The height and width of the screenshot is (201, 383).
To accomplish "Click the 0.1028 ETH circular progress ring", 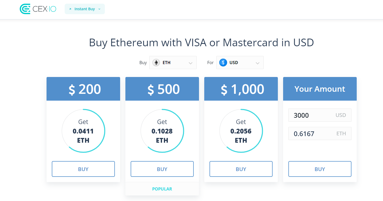I will pyautogui.click(x=162, y=131).
